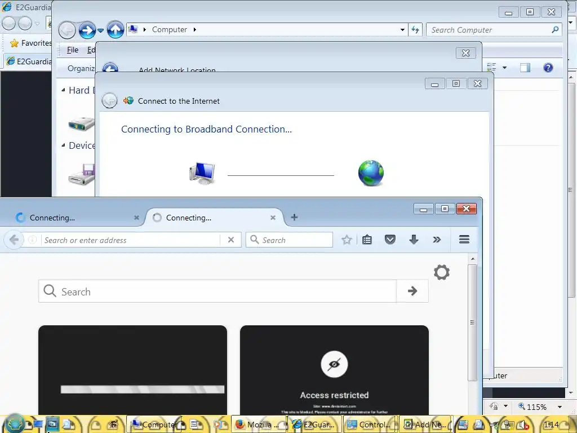Image resolution: width=577 pixels, height=433 pixels.
Task: Click the Firefox vertical scrollbar thumb
Action: 473,322
